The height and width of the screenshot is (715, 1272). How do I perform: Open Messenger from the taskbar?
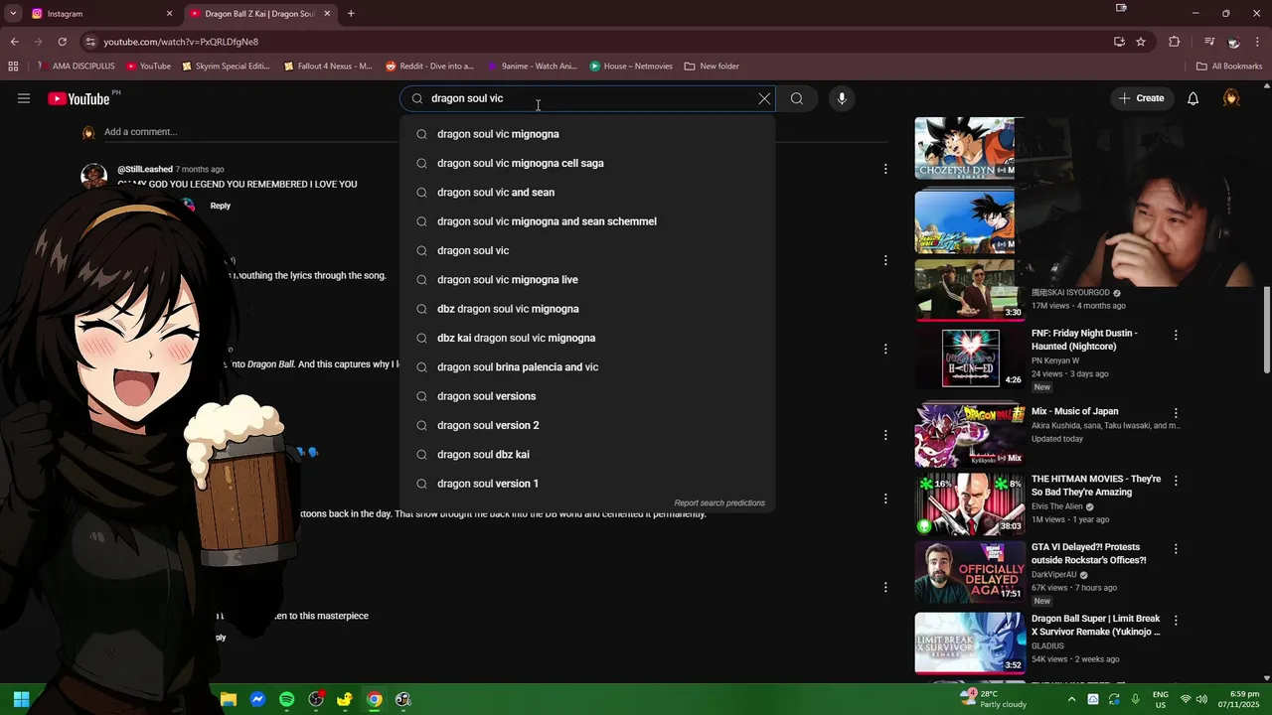click(x=257, y=699)
